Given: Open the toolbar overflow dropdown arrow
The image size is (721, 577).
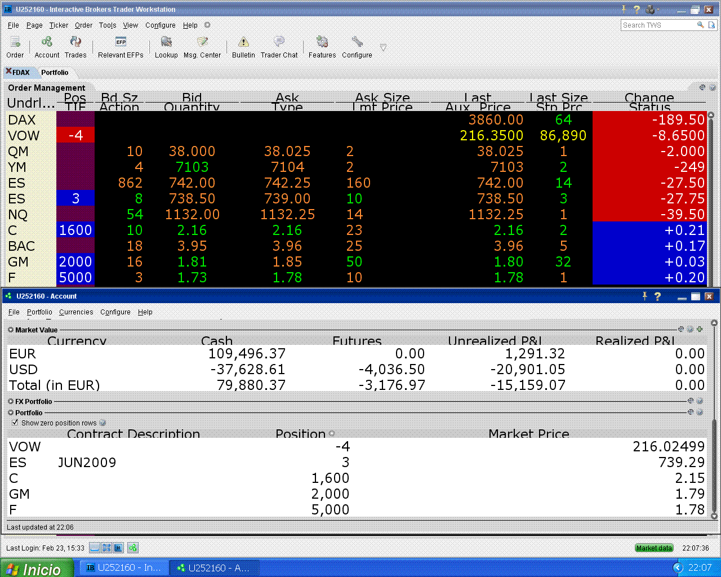Looking at the screenshot, I should pos(383,47).
